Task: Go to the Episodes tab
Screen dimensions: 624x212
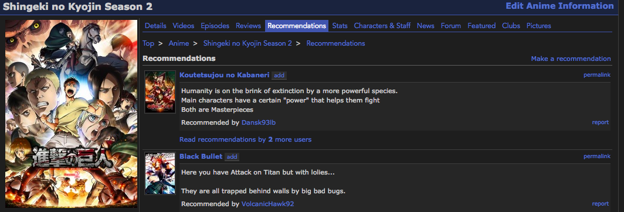Action: pos(215,26)
